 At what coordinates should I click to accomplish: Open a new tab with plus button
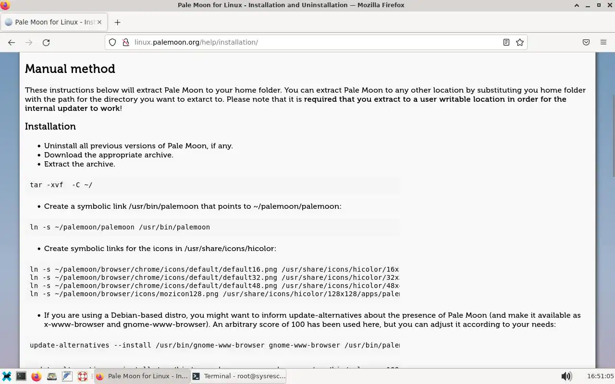(117, 22)
